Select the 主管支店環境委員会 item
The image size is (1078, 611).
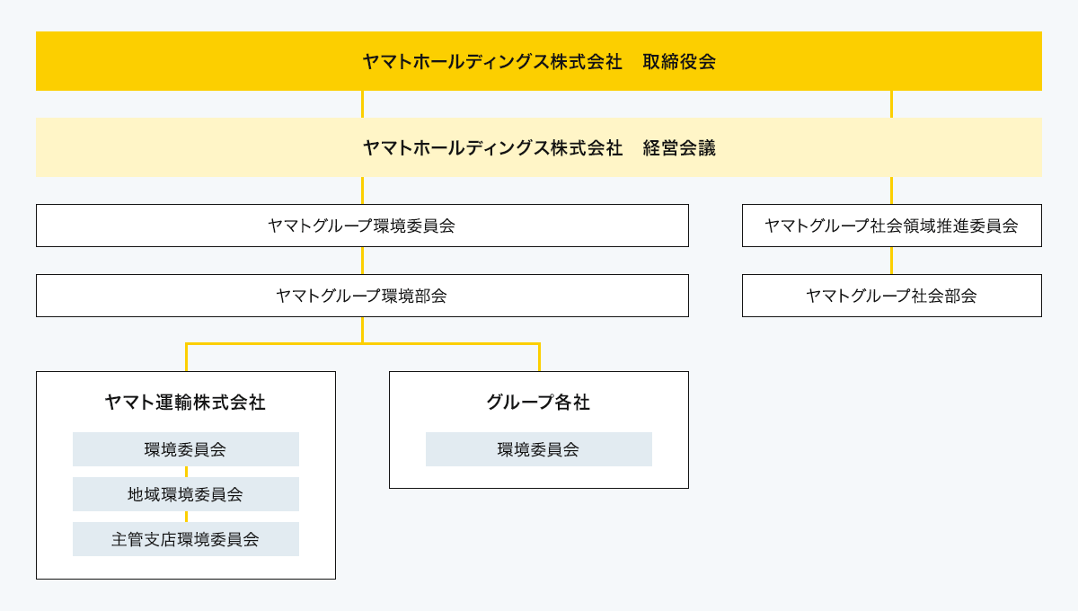point(185,539)
